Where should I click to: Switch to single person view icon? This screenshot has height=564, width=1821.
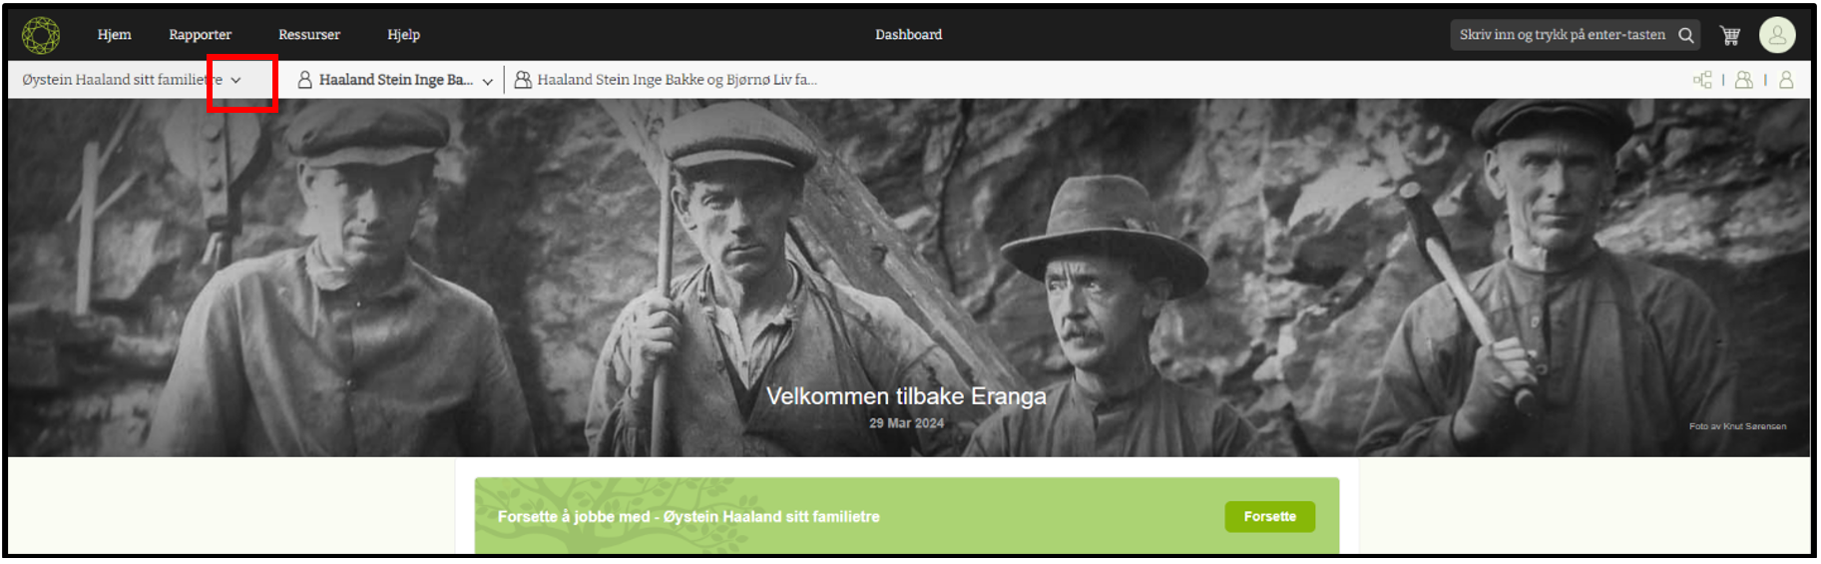(x=1786, y=80)
